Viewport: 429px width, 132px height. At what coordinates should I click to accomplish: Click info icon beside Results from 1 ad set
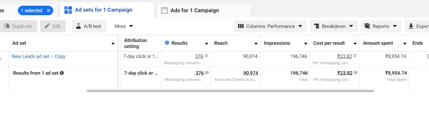coord(62,73)
